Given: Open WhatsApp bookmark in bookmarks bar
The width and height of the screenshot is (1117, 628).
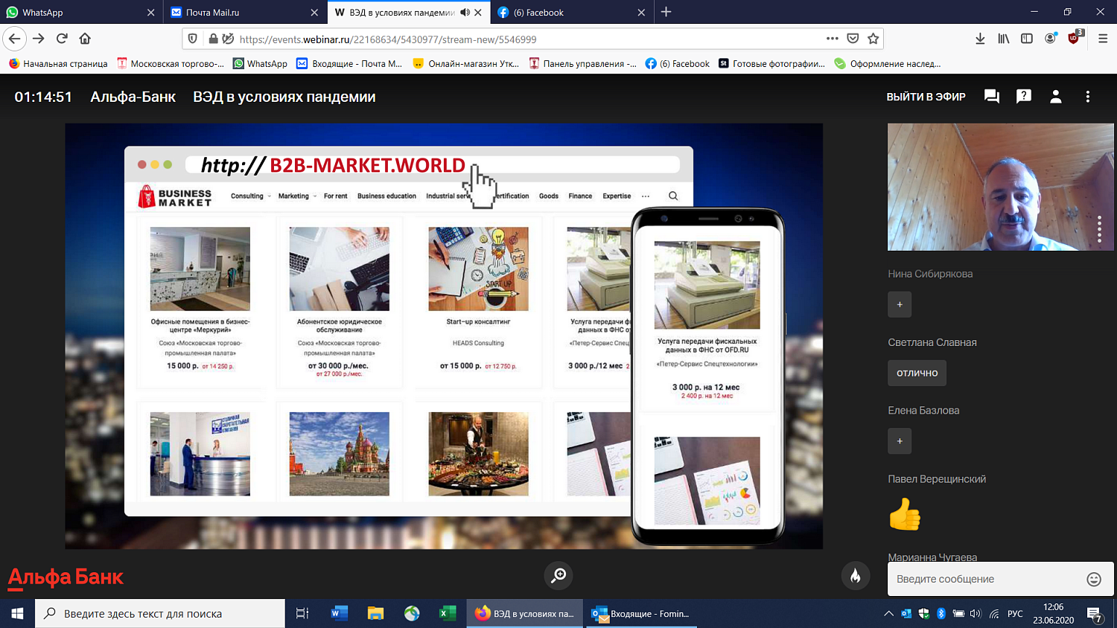Looking at the screenshot, I should (260, 64).
